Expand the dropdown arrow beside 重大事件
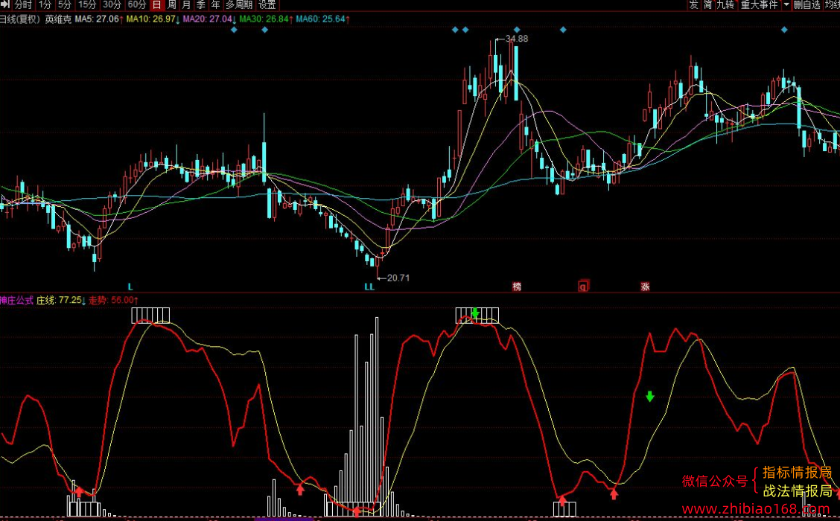Viewport: 840px width, 521px height. 786,4
